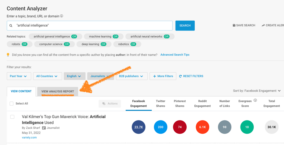Click the Create Alert trend icon
This screenshot has width=284, height=145.
(263, 26)
